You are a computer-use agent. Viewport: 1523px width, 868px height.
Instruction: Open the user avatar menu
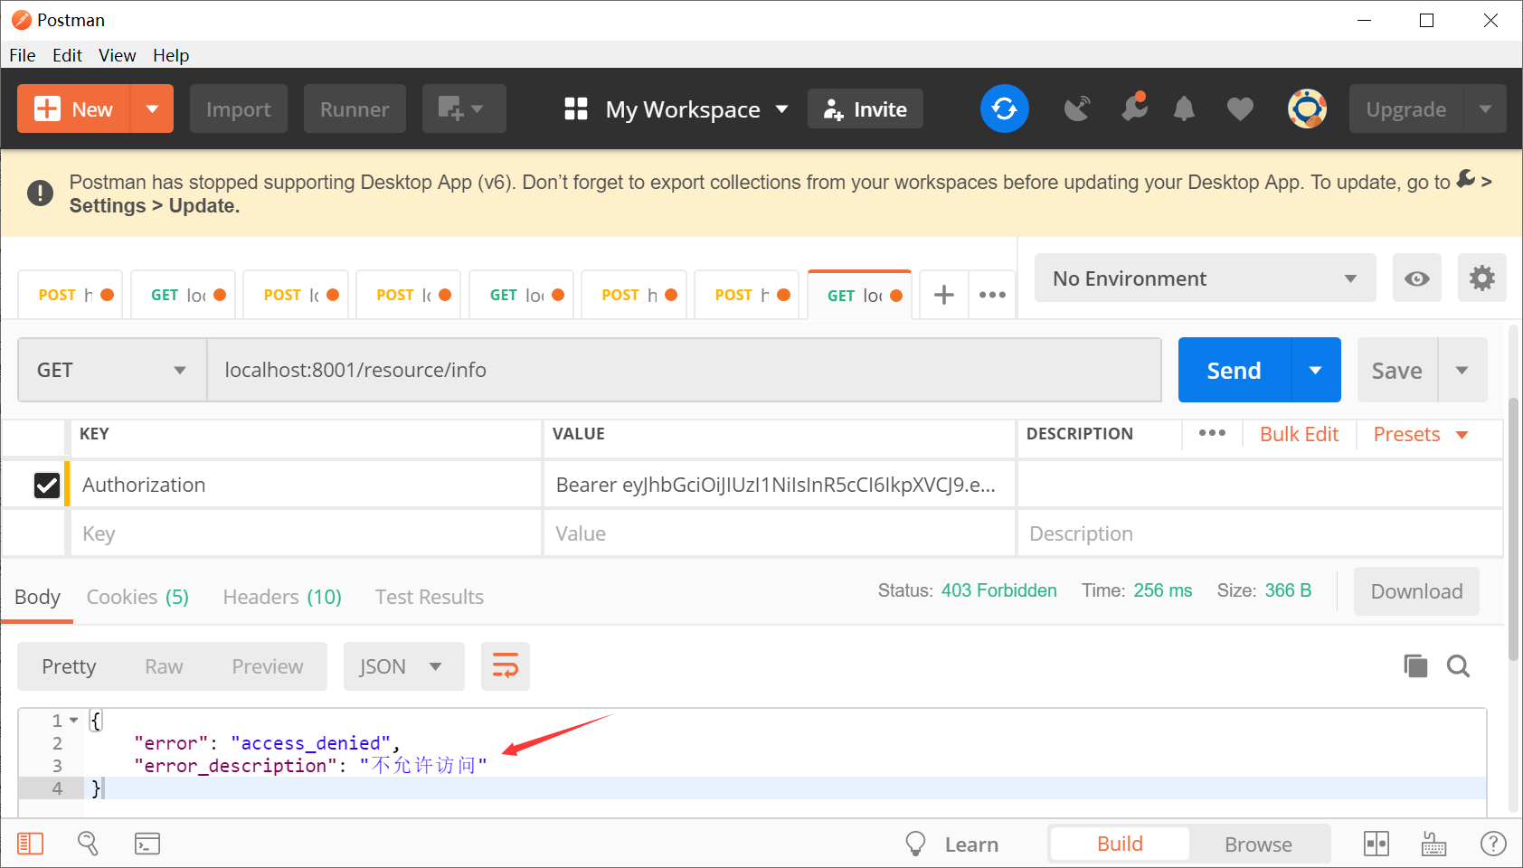(1307, 108)
